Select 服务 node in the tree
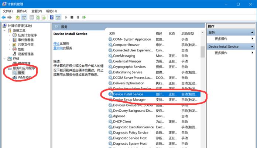The width and height of the screenshot is (257, 148). (21, 73)
